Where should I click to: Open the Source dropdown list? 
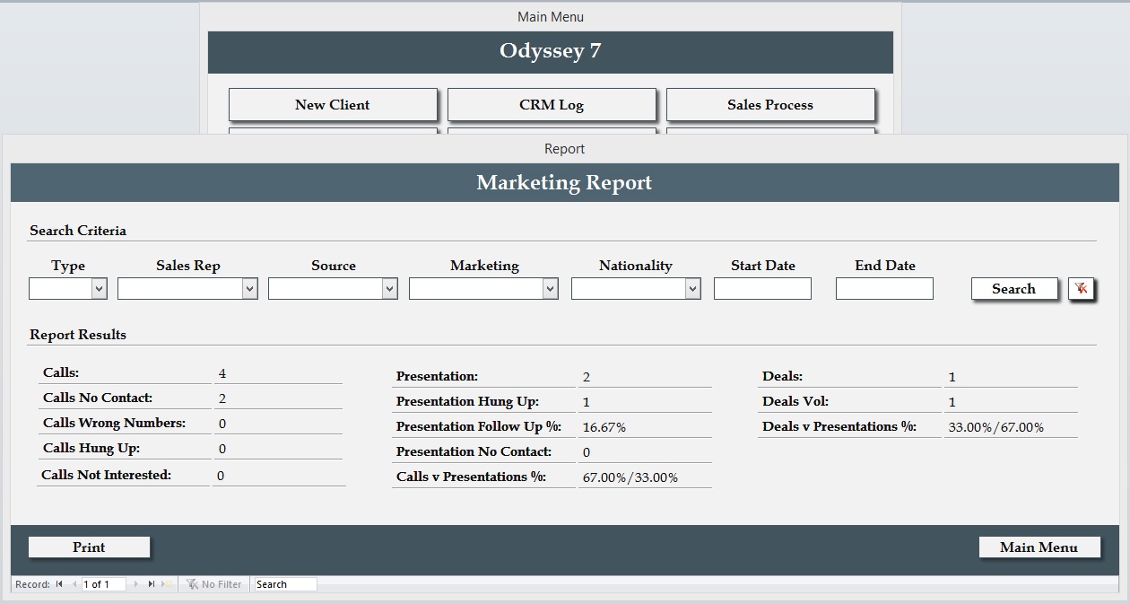(x=389, y=289)
